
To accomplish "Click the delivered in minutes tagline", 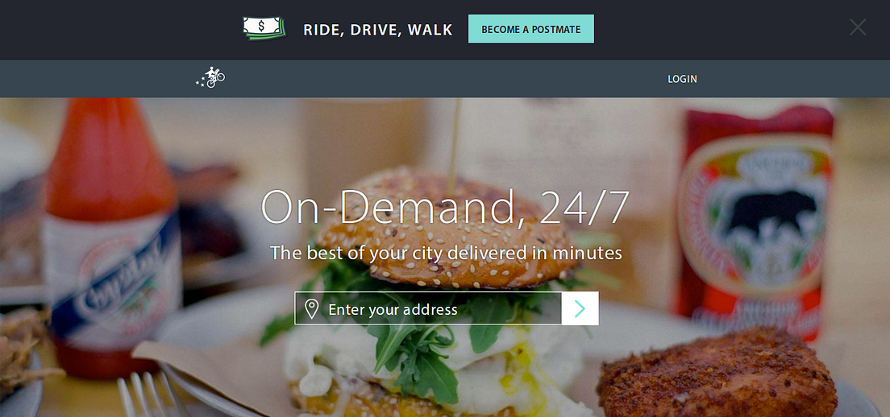I will (x=446, y=252).
